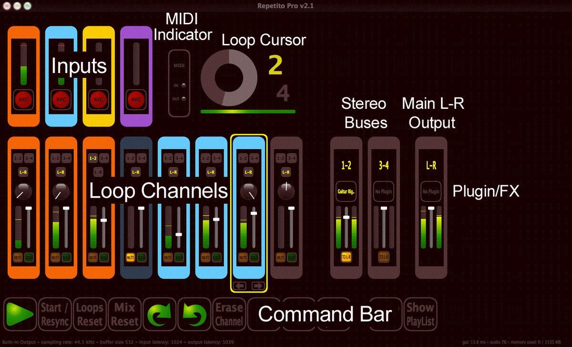Click the fader handle on yellow-outlined selected channel

(254, 213)
